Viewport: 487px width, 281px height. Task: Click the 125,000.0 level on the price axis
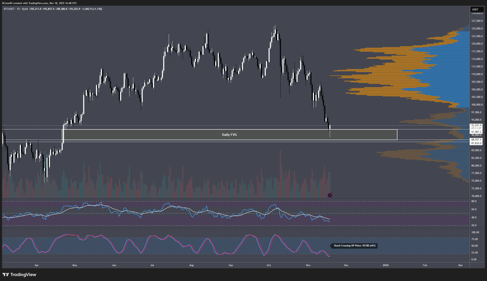click(x=476, y=28)
